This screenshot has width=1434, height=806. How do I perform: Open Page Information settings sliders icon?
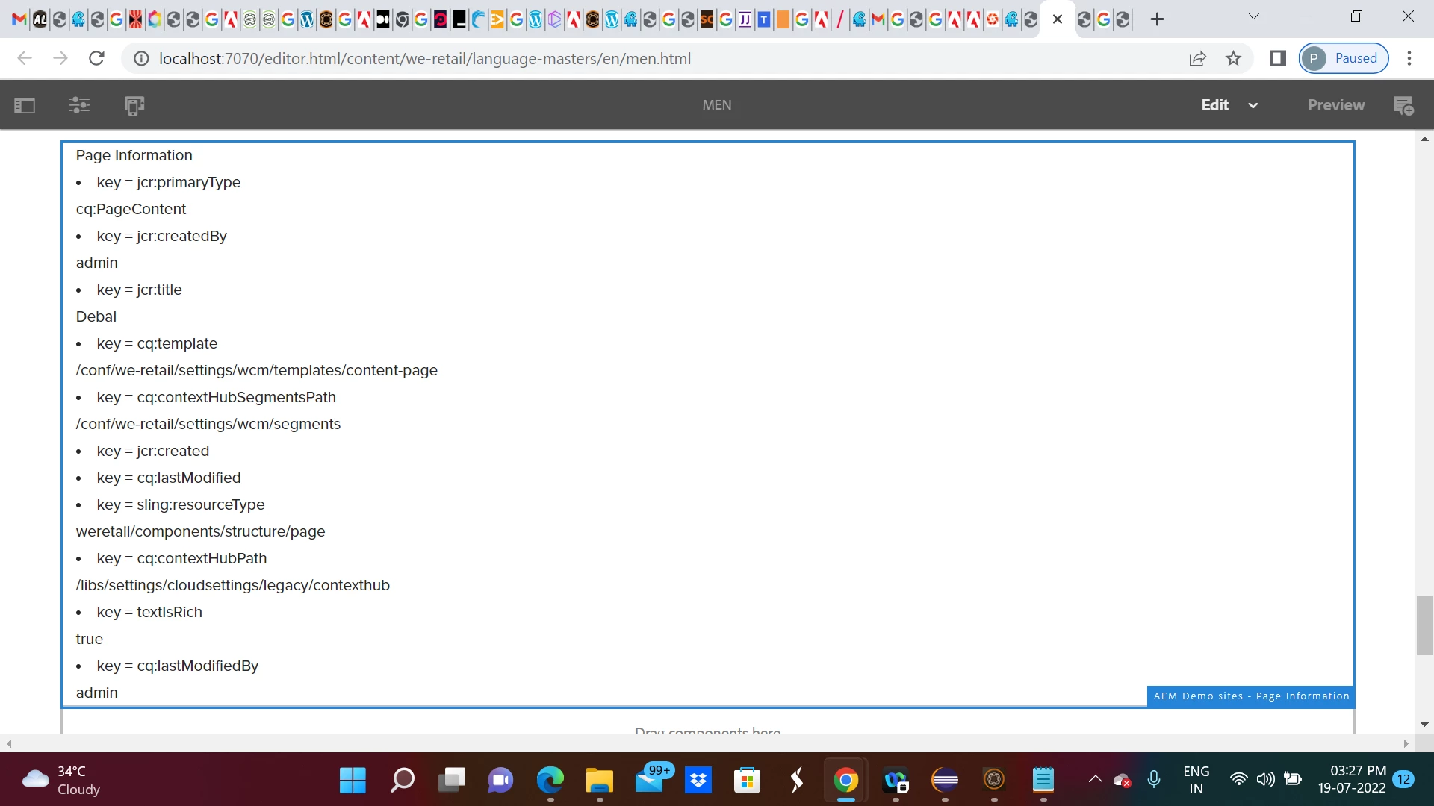click(x=79, y=105)
